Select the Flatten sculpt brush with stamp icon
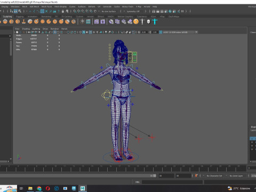 click(24, 22)
